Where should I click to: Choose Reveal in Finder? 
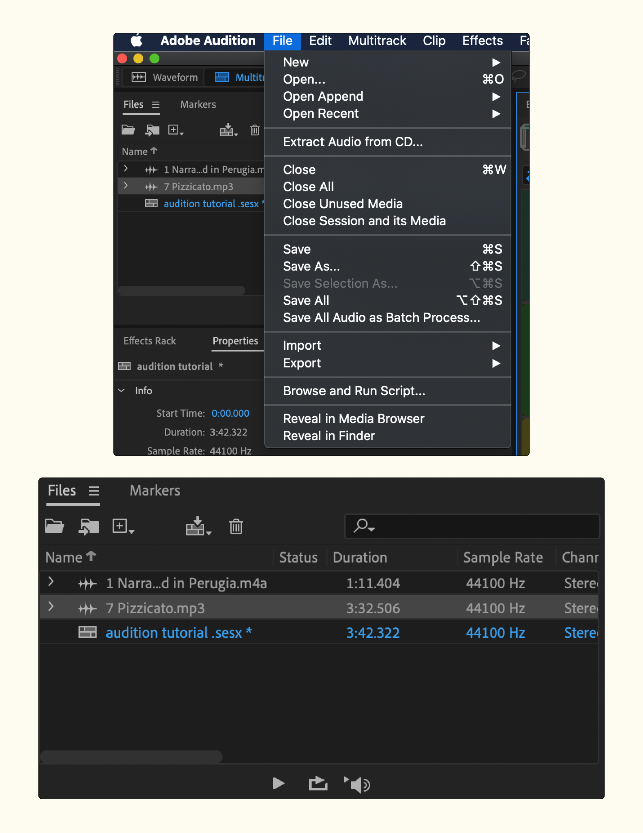(388, 436)
